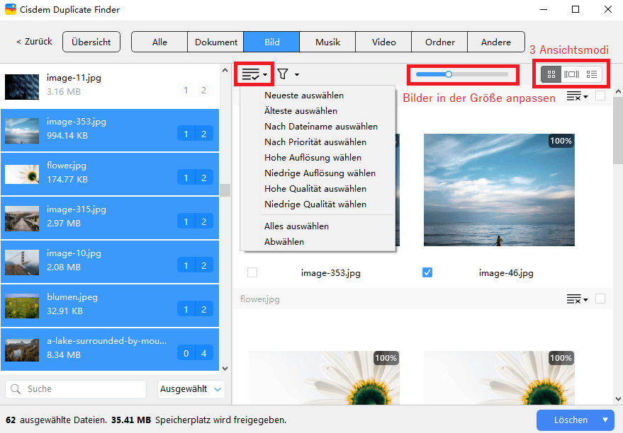
Task: Click the search magnifier icon
Action: click(16, 389)
